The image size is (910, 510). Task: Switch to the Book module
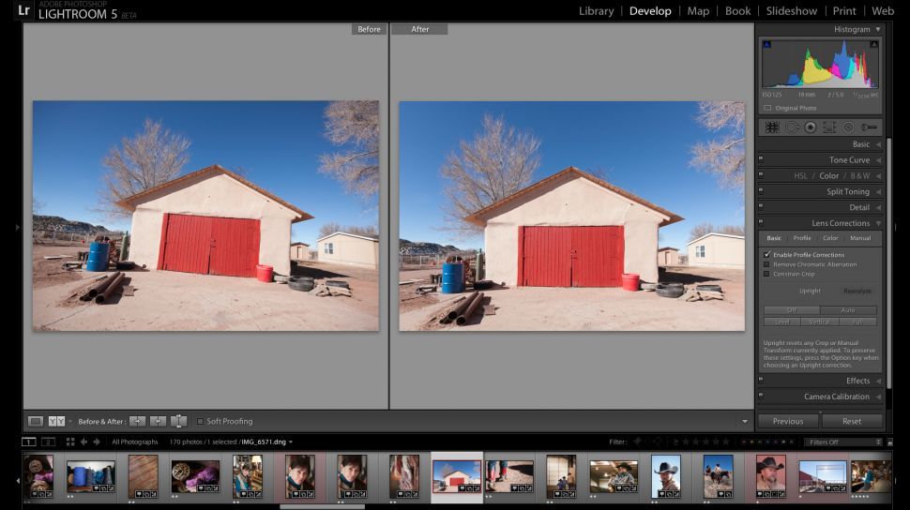[737, 11]
